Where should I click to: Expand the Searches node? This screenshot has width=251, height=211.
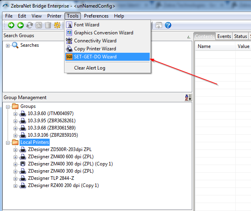[8, 46]
